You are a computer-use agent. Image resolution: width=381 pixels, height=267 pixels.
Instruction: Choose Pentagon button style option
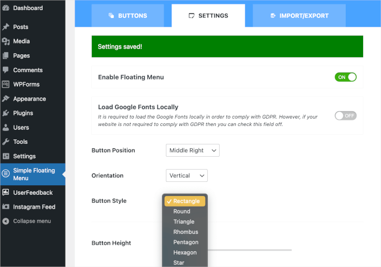click(185, 242)
